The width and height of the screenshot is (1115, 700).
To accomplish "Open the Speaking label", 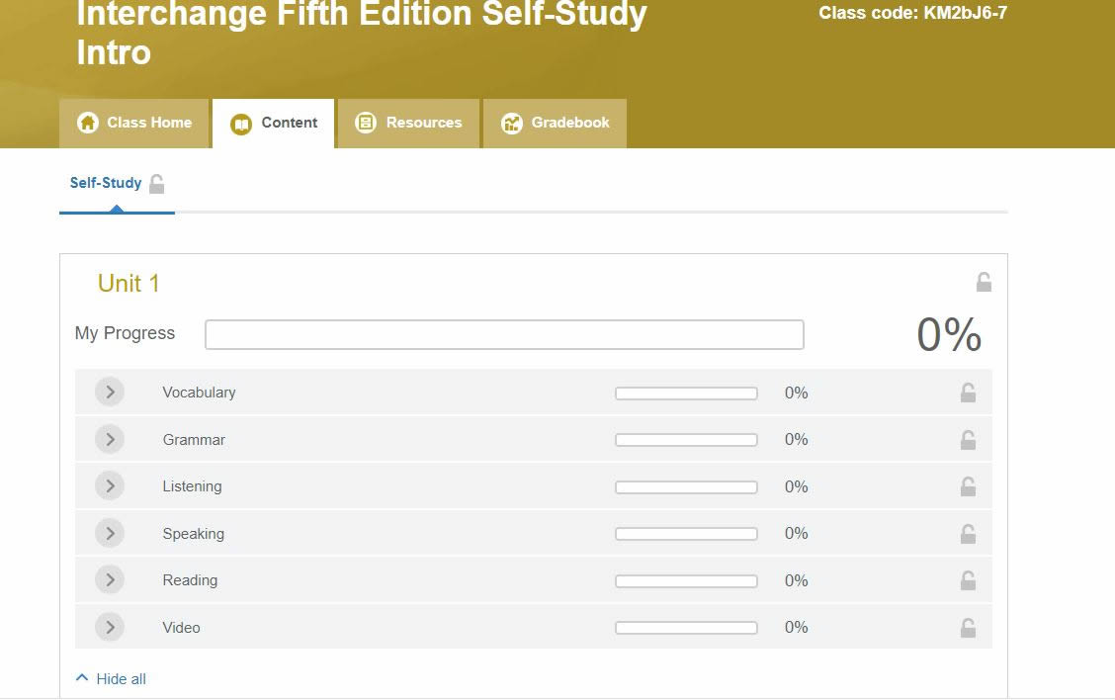I will (194, 534).
